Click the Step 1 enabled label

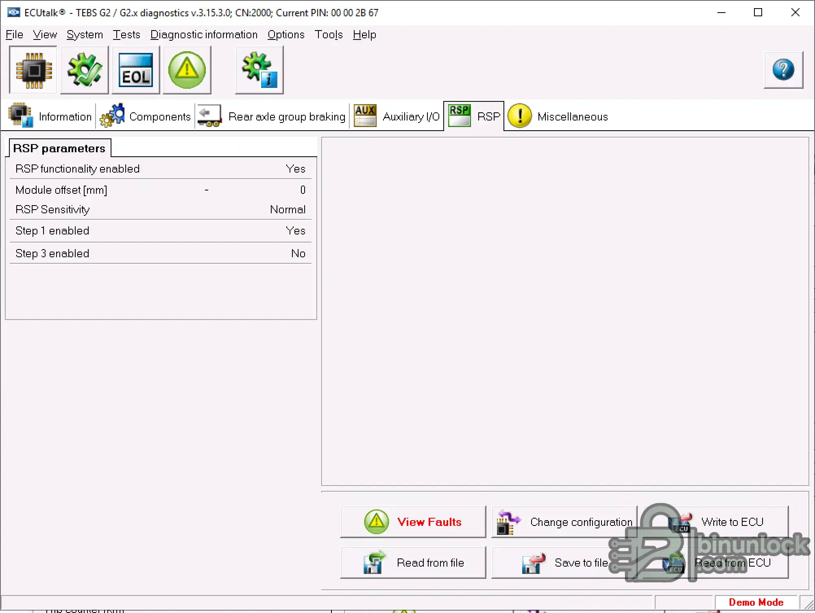pyautogui.click(x=52, y=231)
